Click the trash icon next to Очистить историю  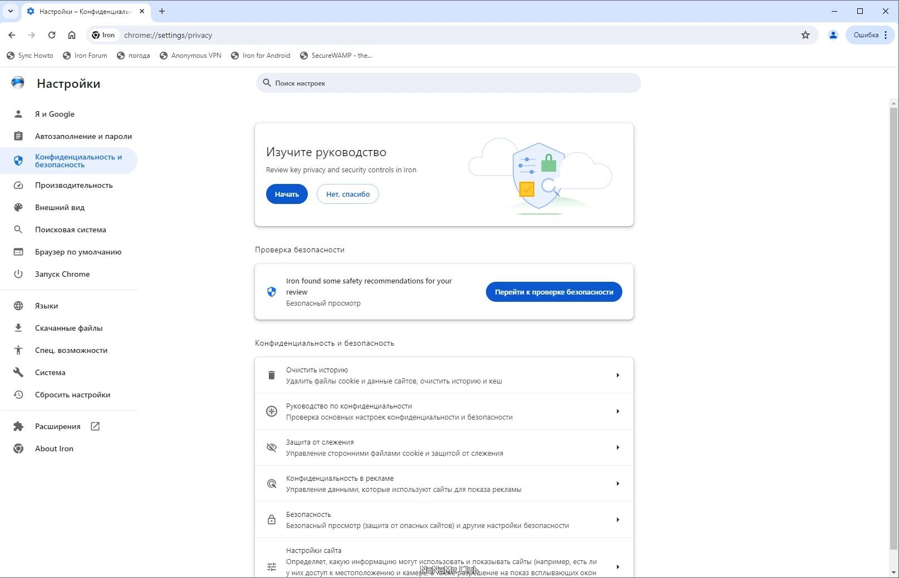pos(272,375)
